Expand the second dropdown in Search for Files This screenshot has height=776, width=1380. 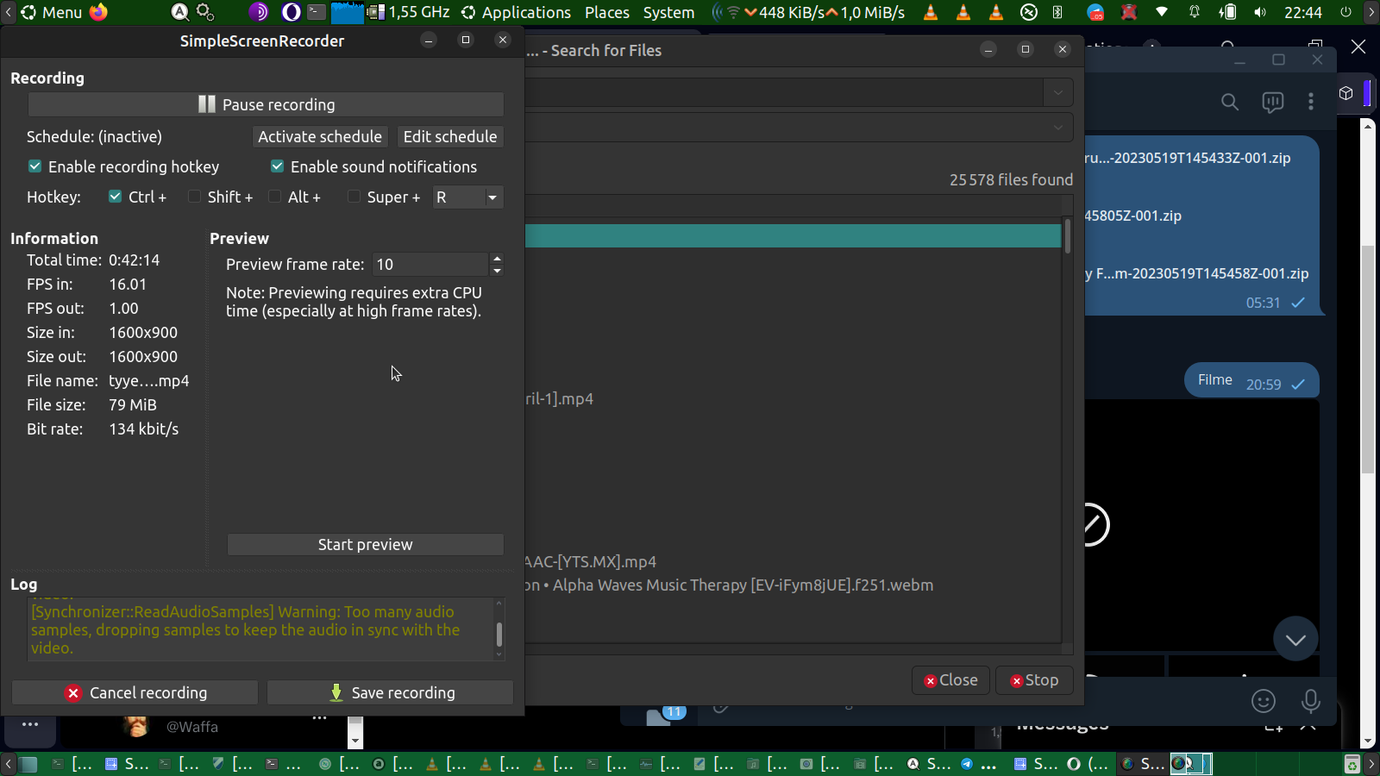point(1057,128)
